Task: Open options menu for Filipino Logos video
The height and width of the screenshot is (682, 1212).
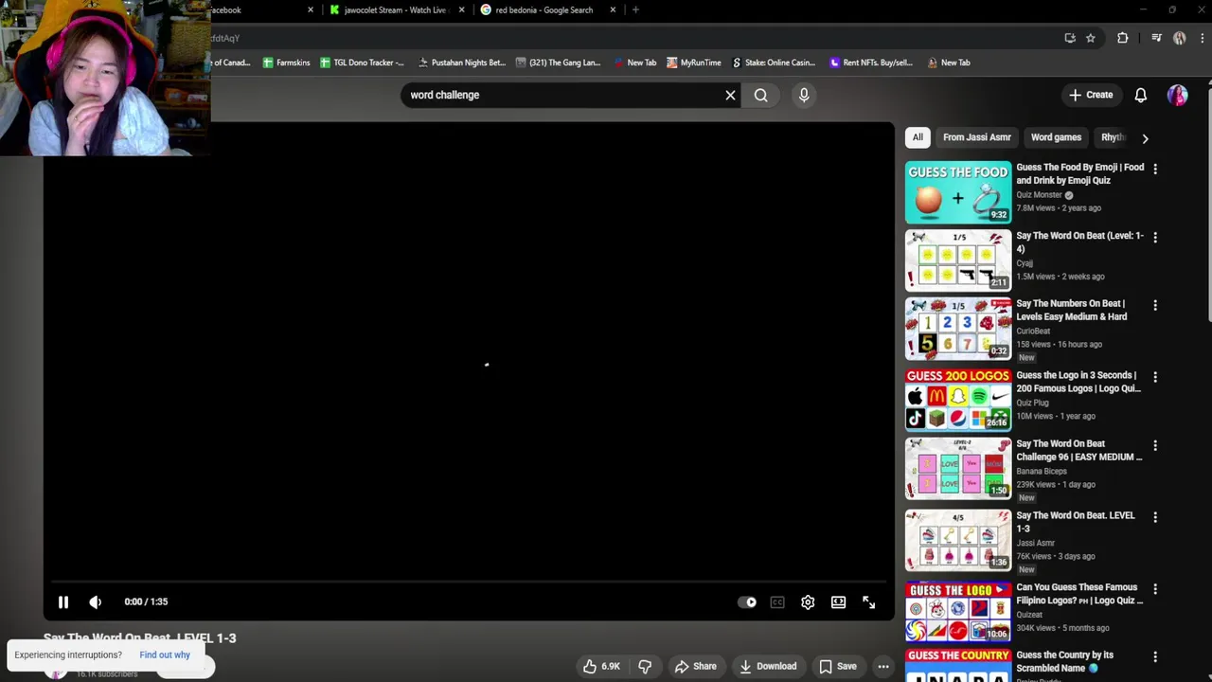Action: point(1154,589)
